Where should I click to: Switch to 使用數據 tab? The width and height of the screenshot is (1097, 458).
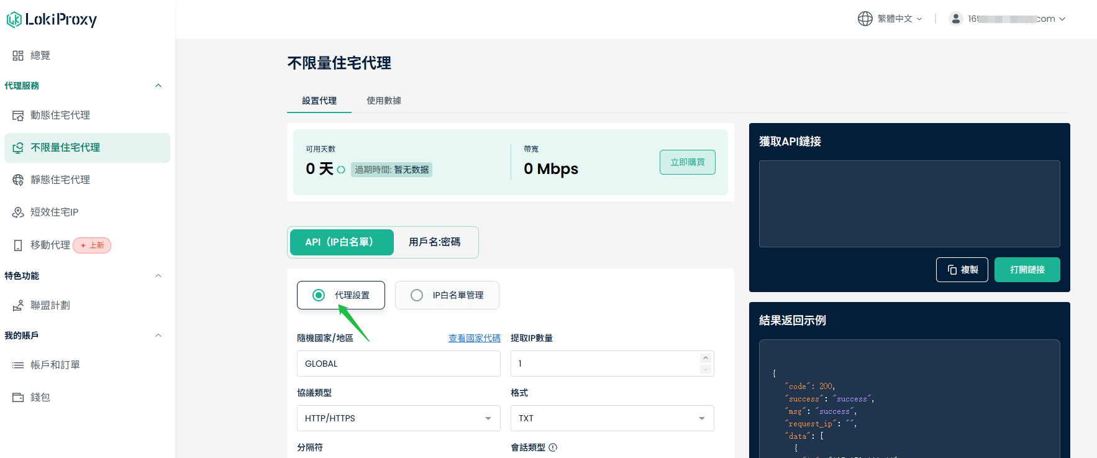pyautogui.click(x=384, y=101)
